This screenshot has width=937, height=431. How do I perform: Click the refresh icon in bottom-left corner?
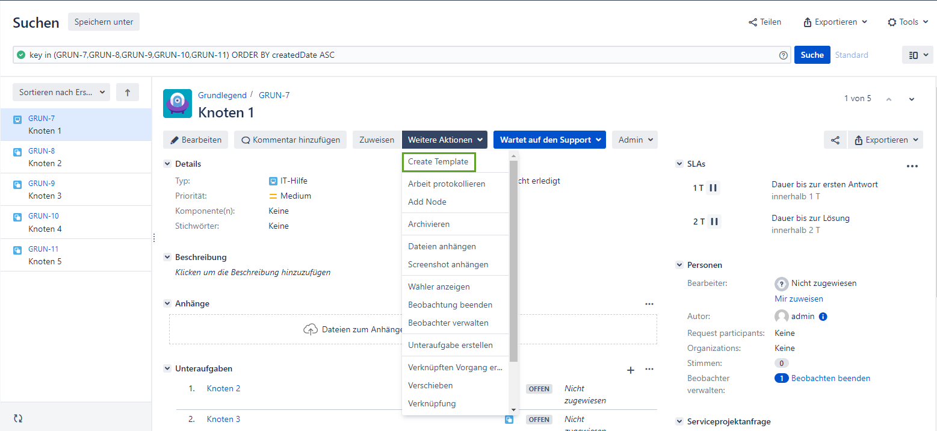18,418
